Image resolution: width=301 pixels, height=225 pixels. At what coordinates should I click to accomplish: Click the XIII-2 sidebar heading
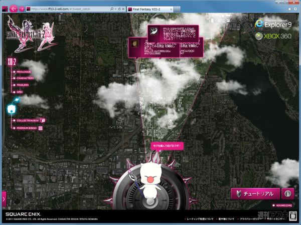point(12,62)
